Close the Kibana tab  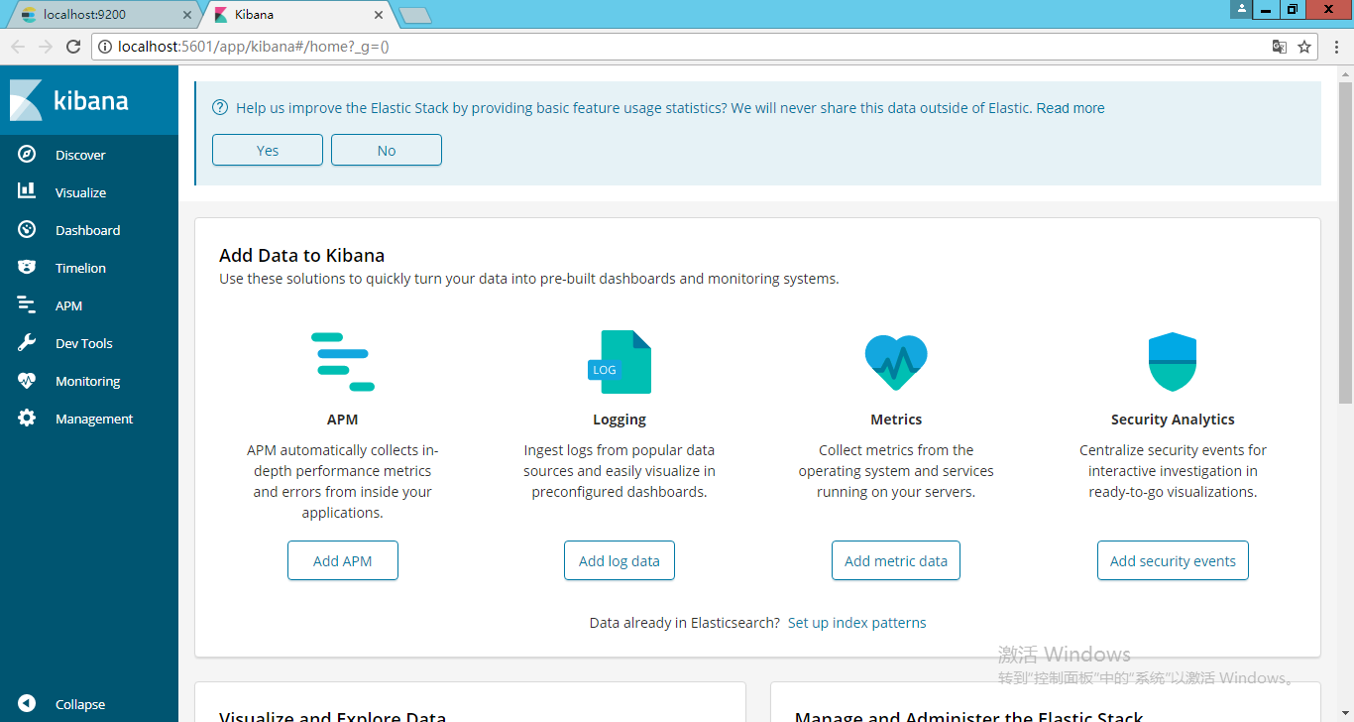click(x=378, y=15)
